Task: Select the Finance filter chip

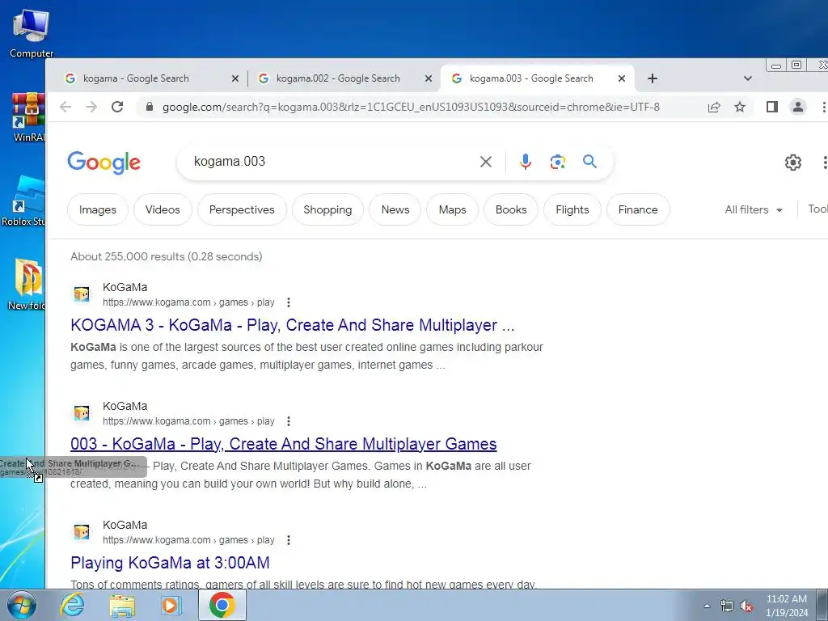Action: 638,209
